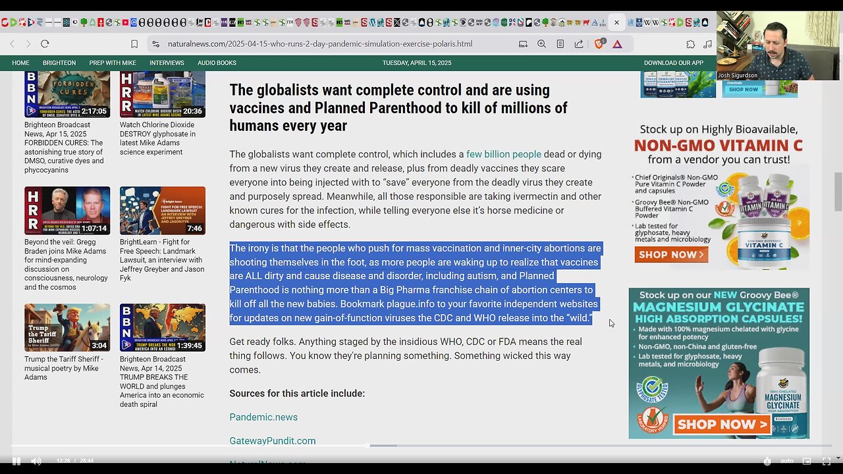This screenshot has height=474, width=843.
Task: Open the BRIGHTEON menu item
Action: (59, 63)
